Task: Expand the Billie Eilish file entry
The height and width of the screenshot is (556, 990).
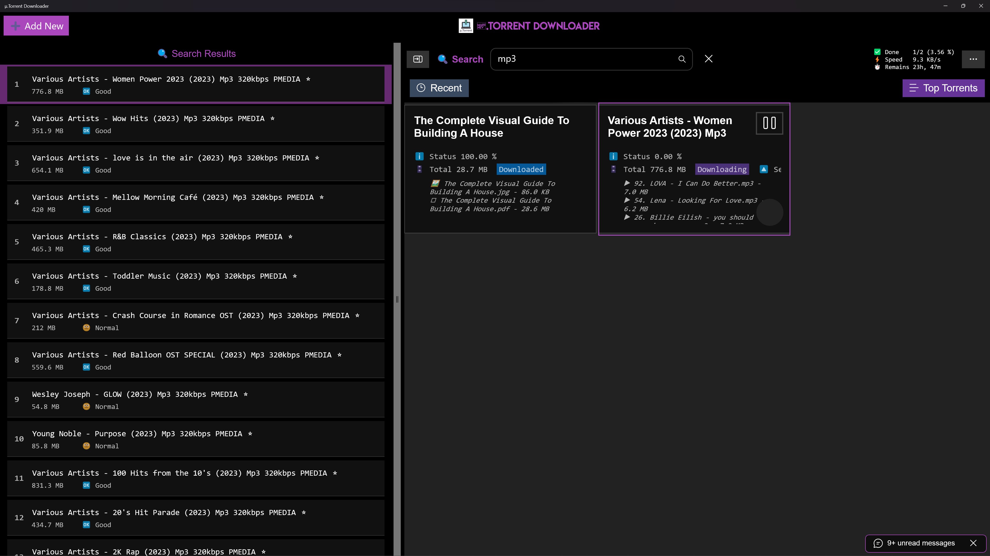Action: (627, 217)
